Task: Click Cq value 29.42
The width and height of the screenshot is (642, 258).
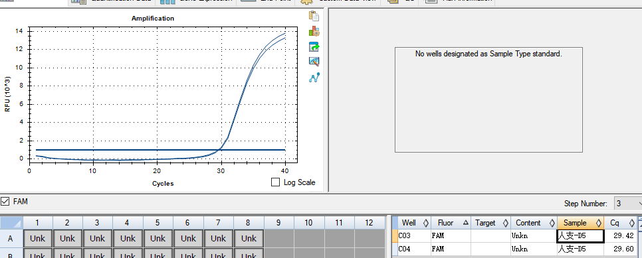Action: (x=620, y=236)
